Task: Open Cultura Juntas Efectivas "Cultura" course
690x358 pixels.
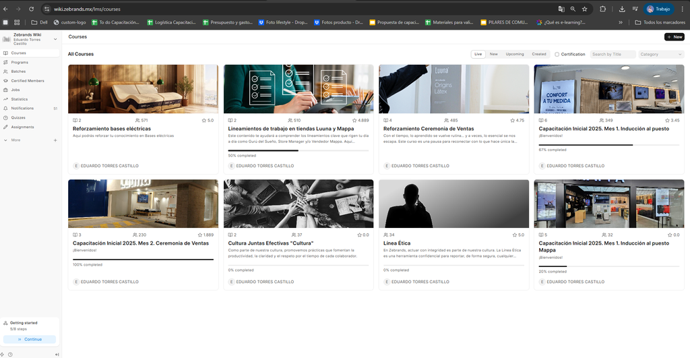Action: pos(271,243)
